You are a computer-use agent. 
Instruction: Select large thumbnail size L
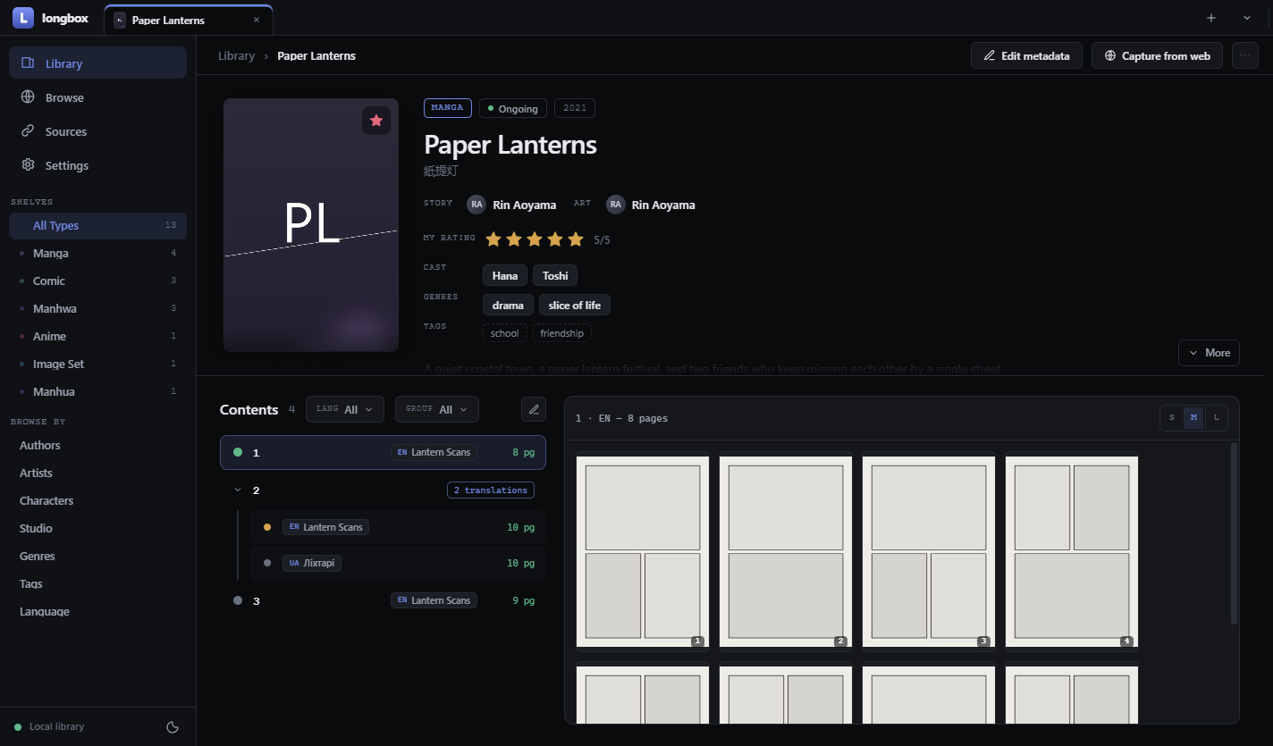click(1216, 418)
